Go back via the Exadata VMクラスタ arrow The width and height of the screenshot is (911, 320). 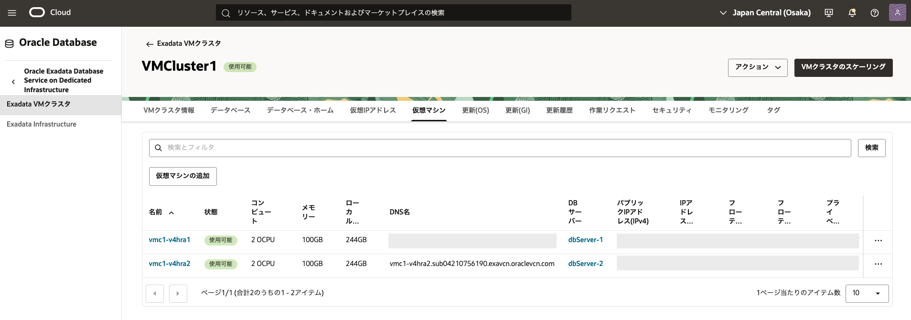(x=150, y=44)
